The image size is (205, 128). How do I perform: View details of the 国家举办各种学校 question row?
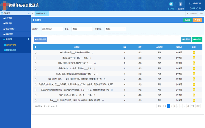coord(194,58)
